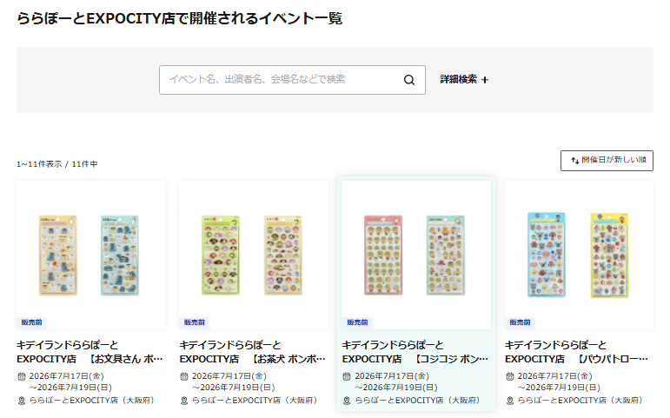Expand 詳細検索 advanced search
This screenshot has width=670, height=418.
pos(464,79)
